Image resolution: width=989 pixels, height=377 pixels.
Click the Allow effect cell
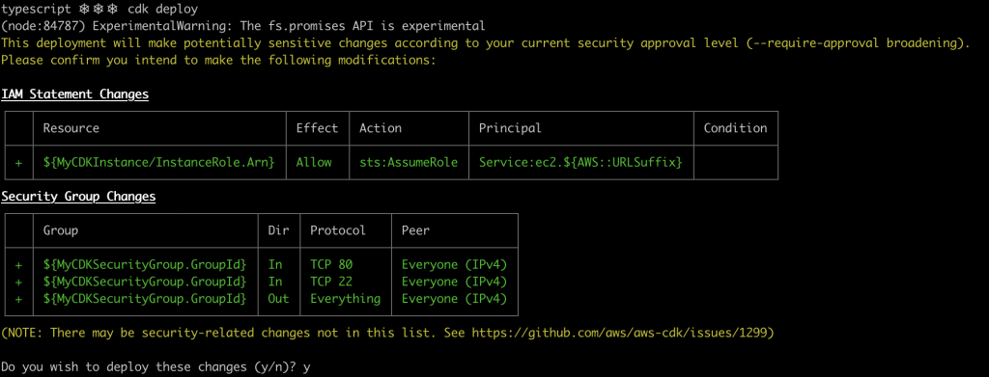314,162
